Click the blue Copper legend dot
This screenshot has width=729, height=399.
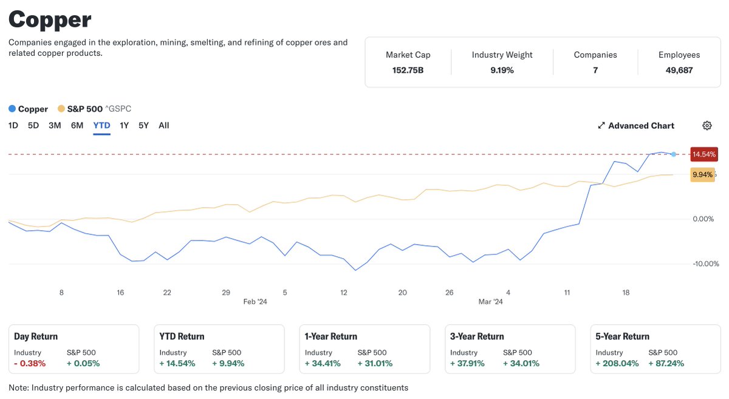12,109
